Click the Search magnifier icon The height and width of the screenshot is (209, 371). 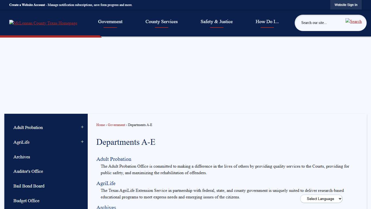click(x=353, y=21)
